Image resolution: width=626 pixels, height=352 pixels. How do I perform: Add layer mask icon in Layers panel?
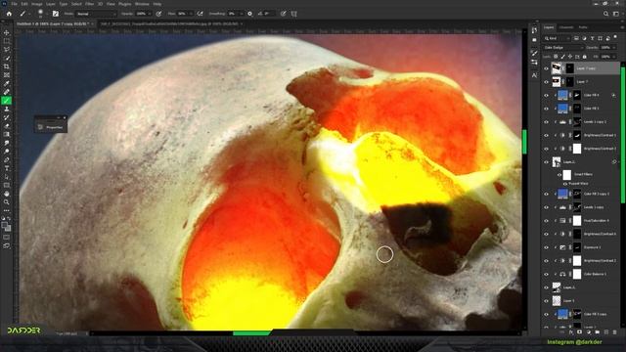tap(580, 332)
